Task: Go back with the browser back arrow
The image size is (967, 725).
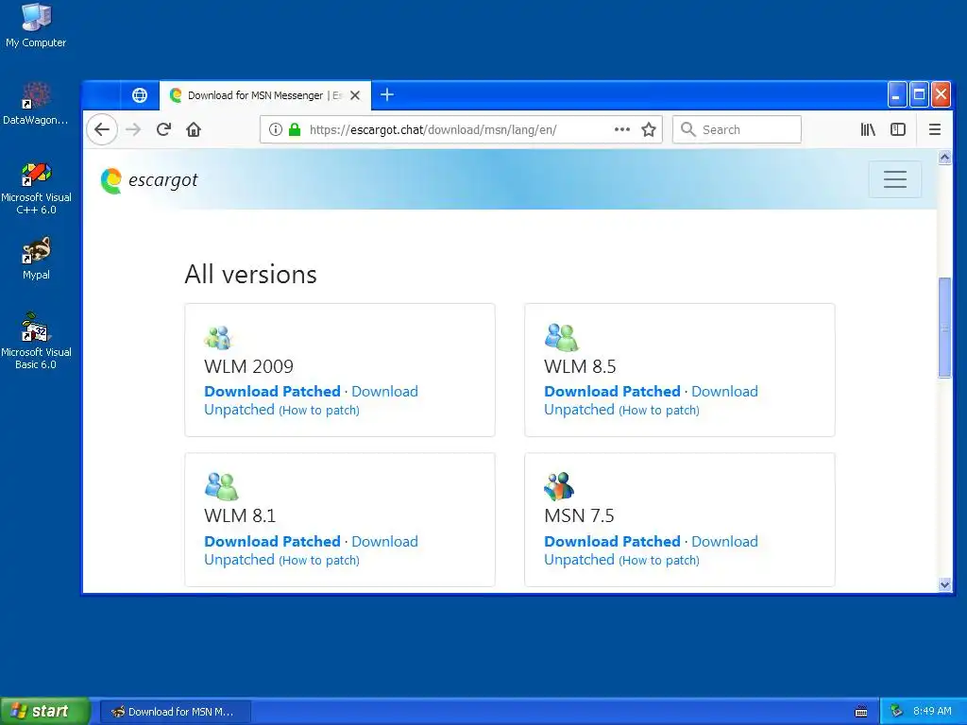Action: [102, 129]
